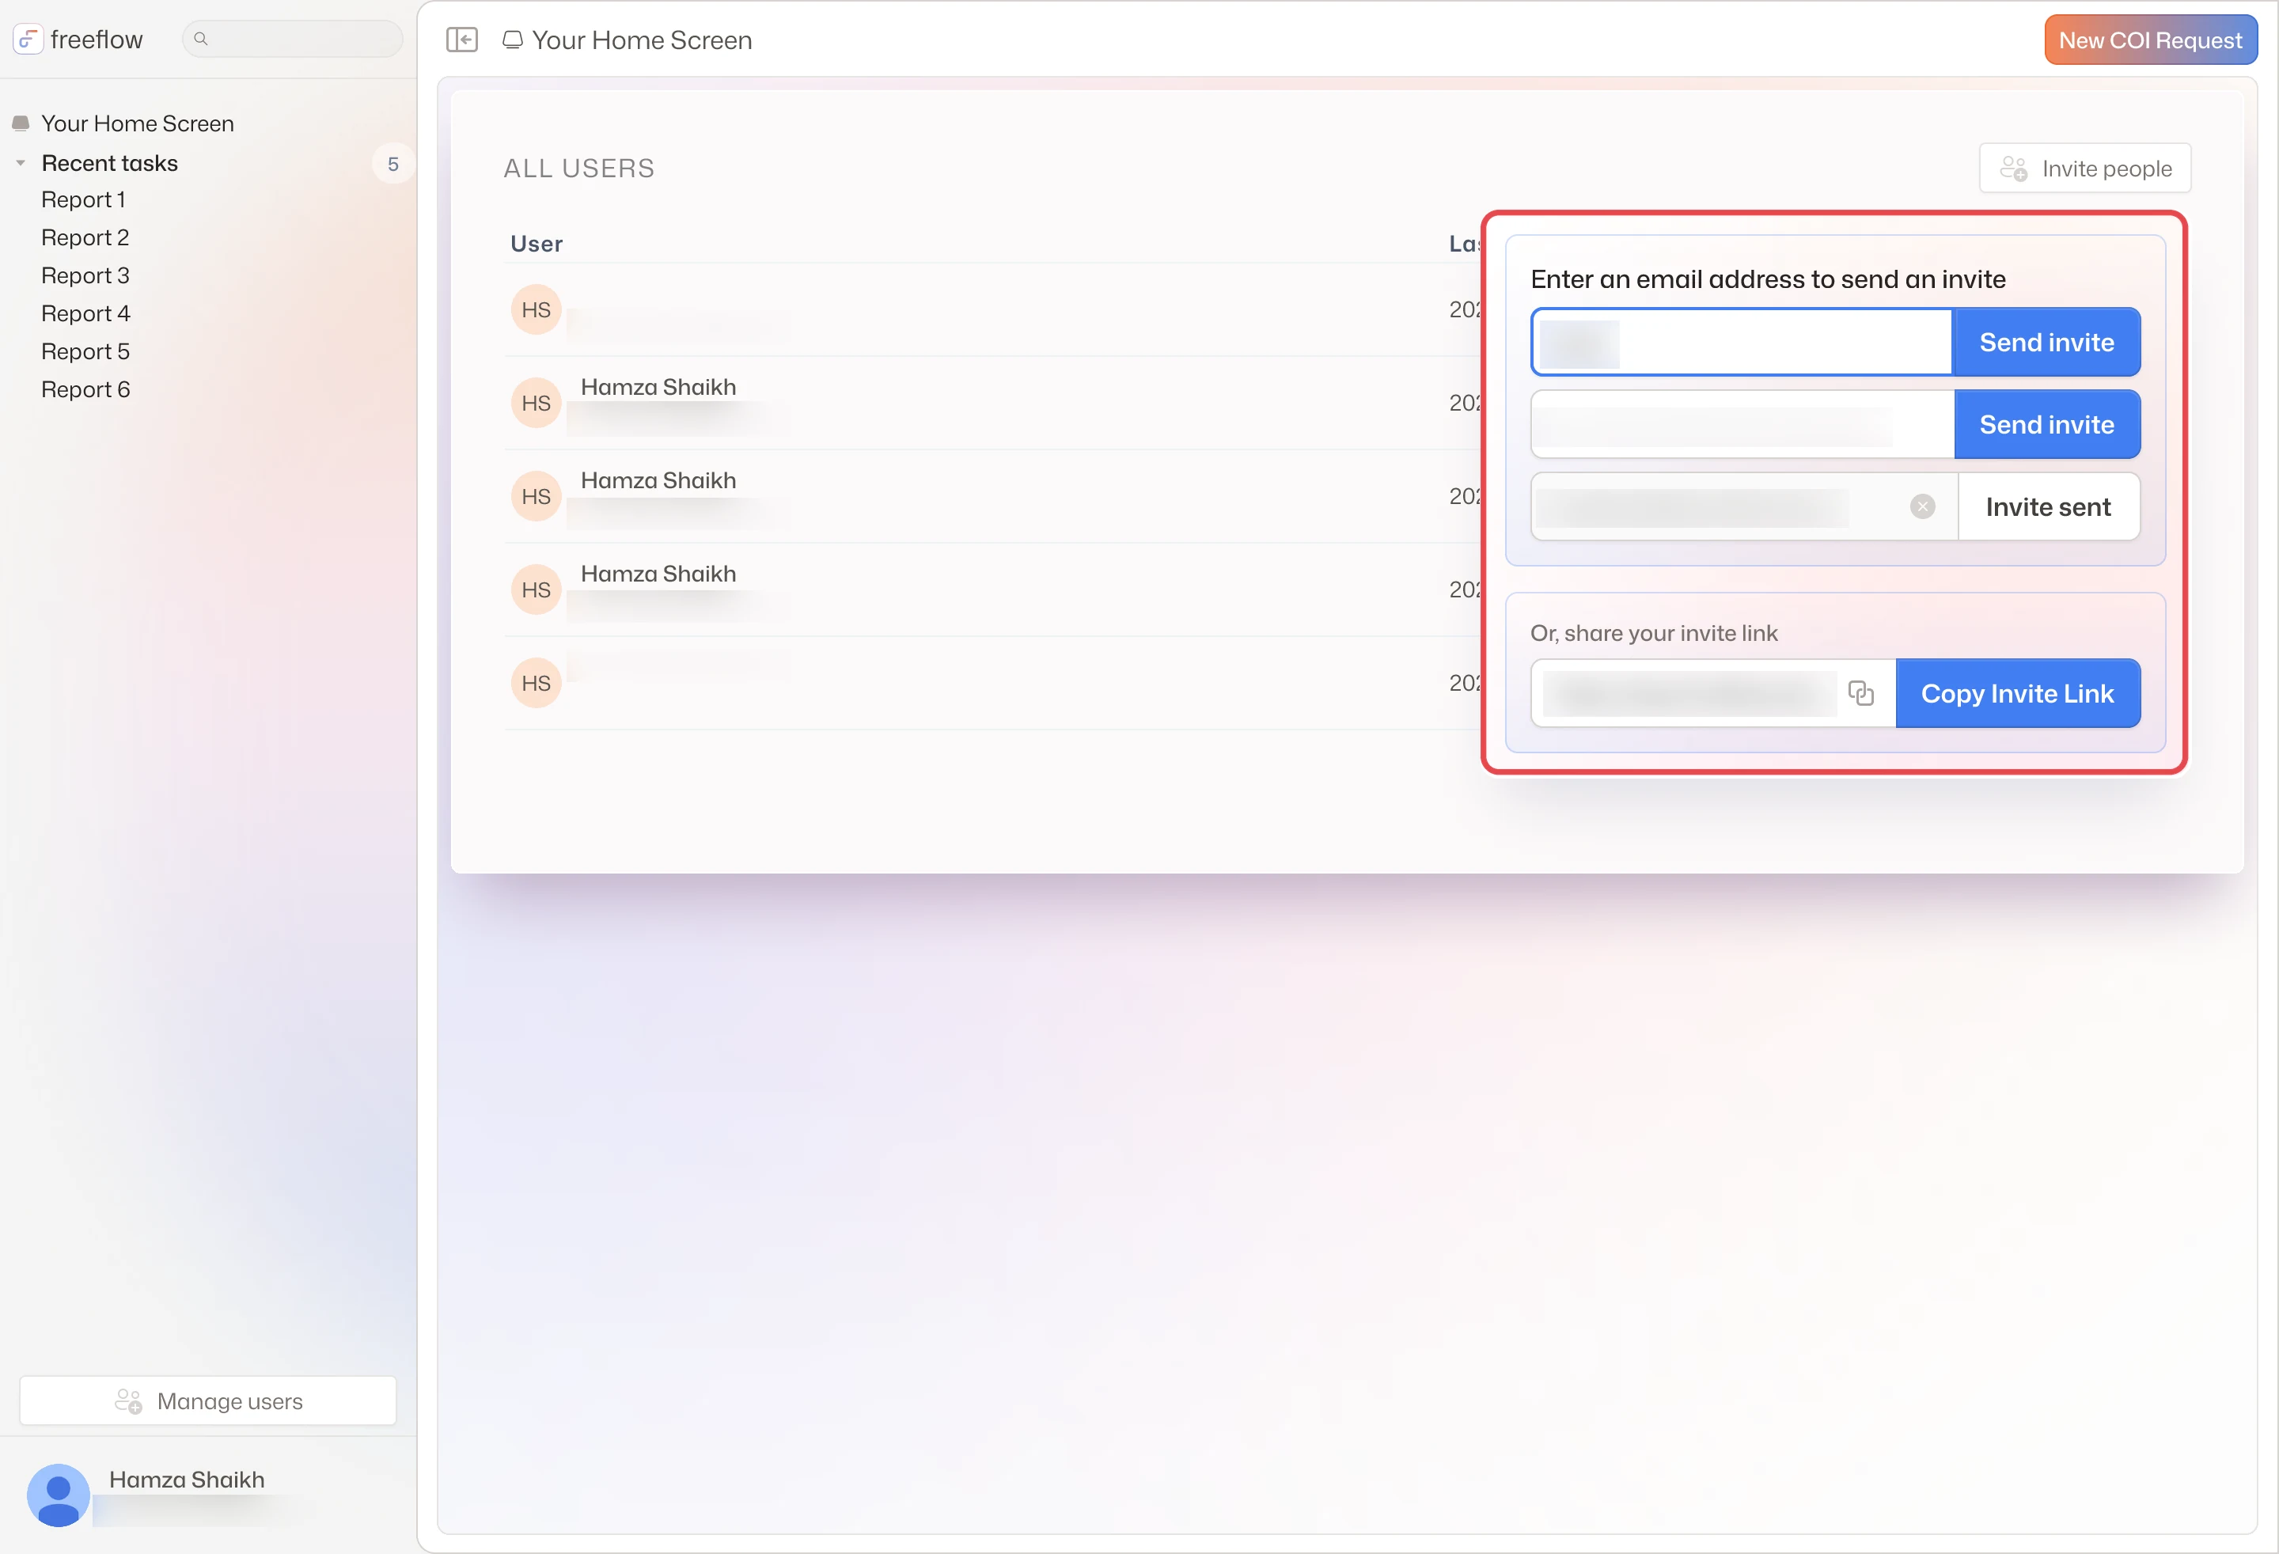Image resolution: width=2279 pixels, height=1554 pixels.
Task: Click the freeflow logo icon
Action: click(x=28, y=40)
